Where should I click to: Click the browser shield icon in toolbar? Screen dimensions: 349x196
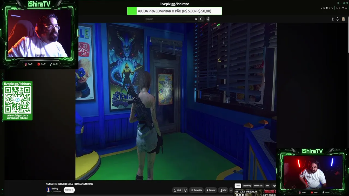[327, 8]
